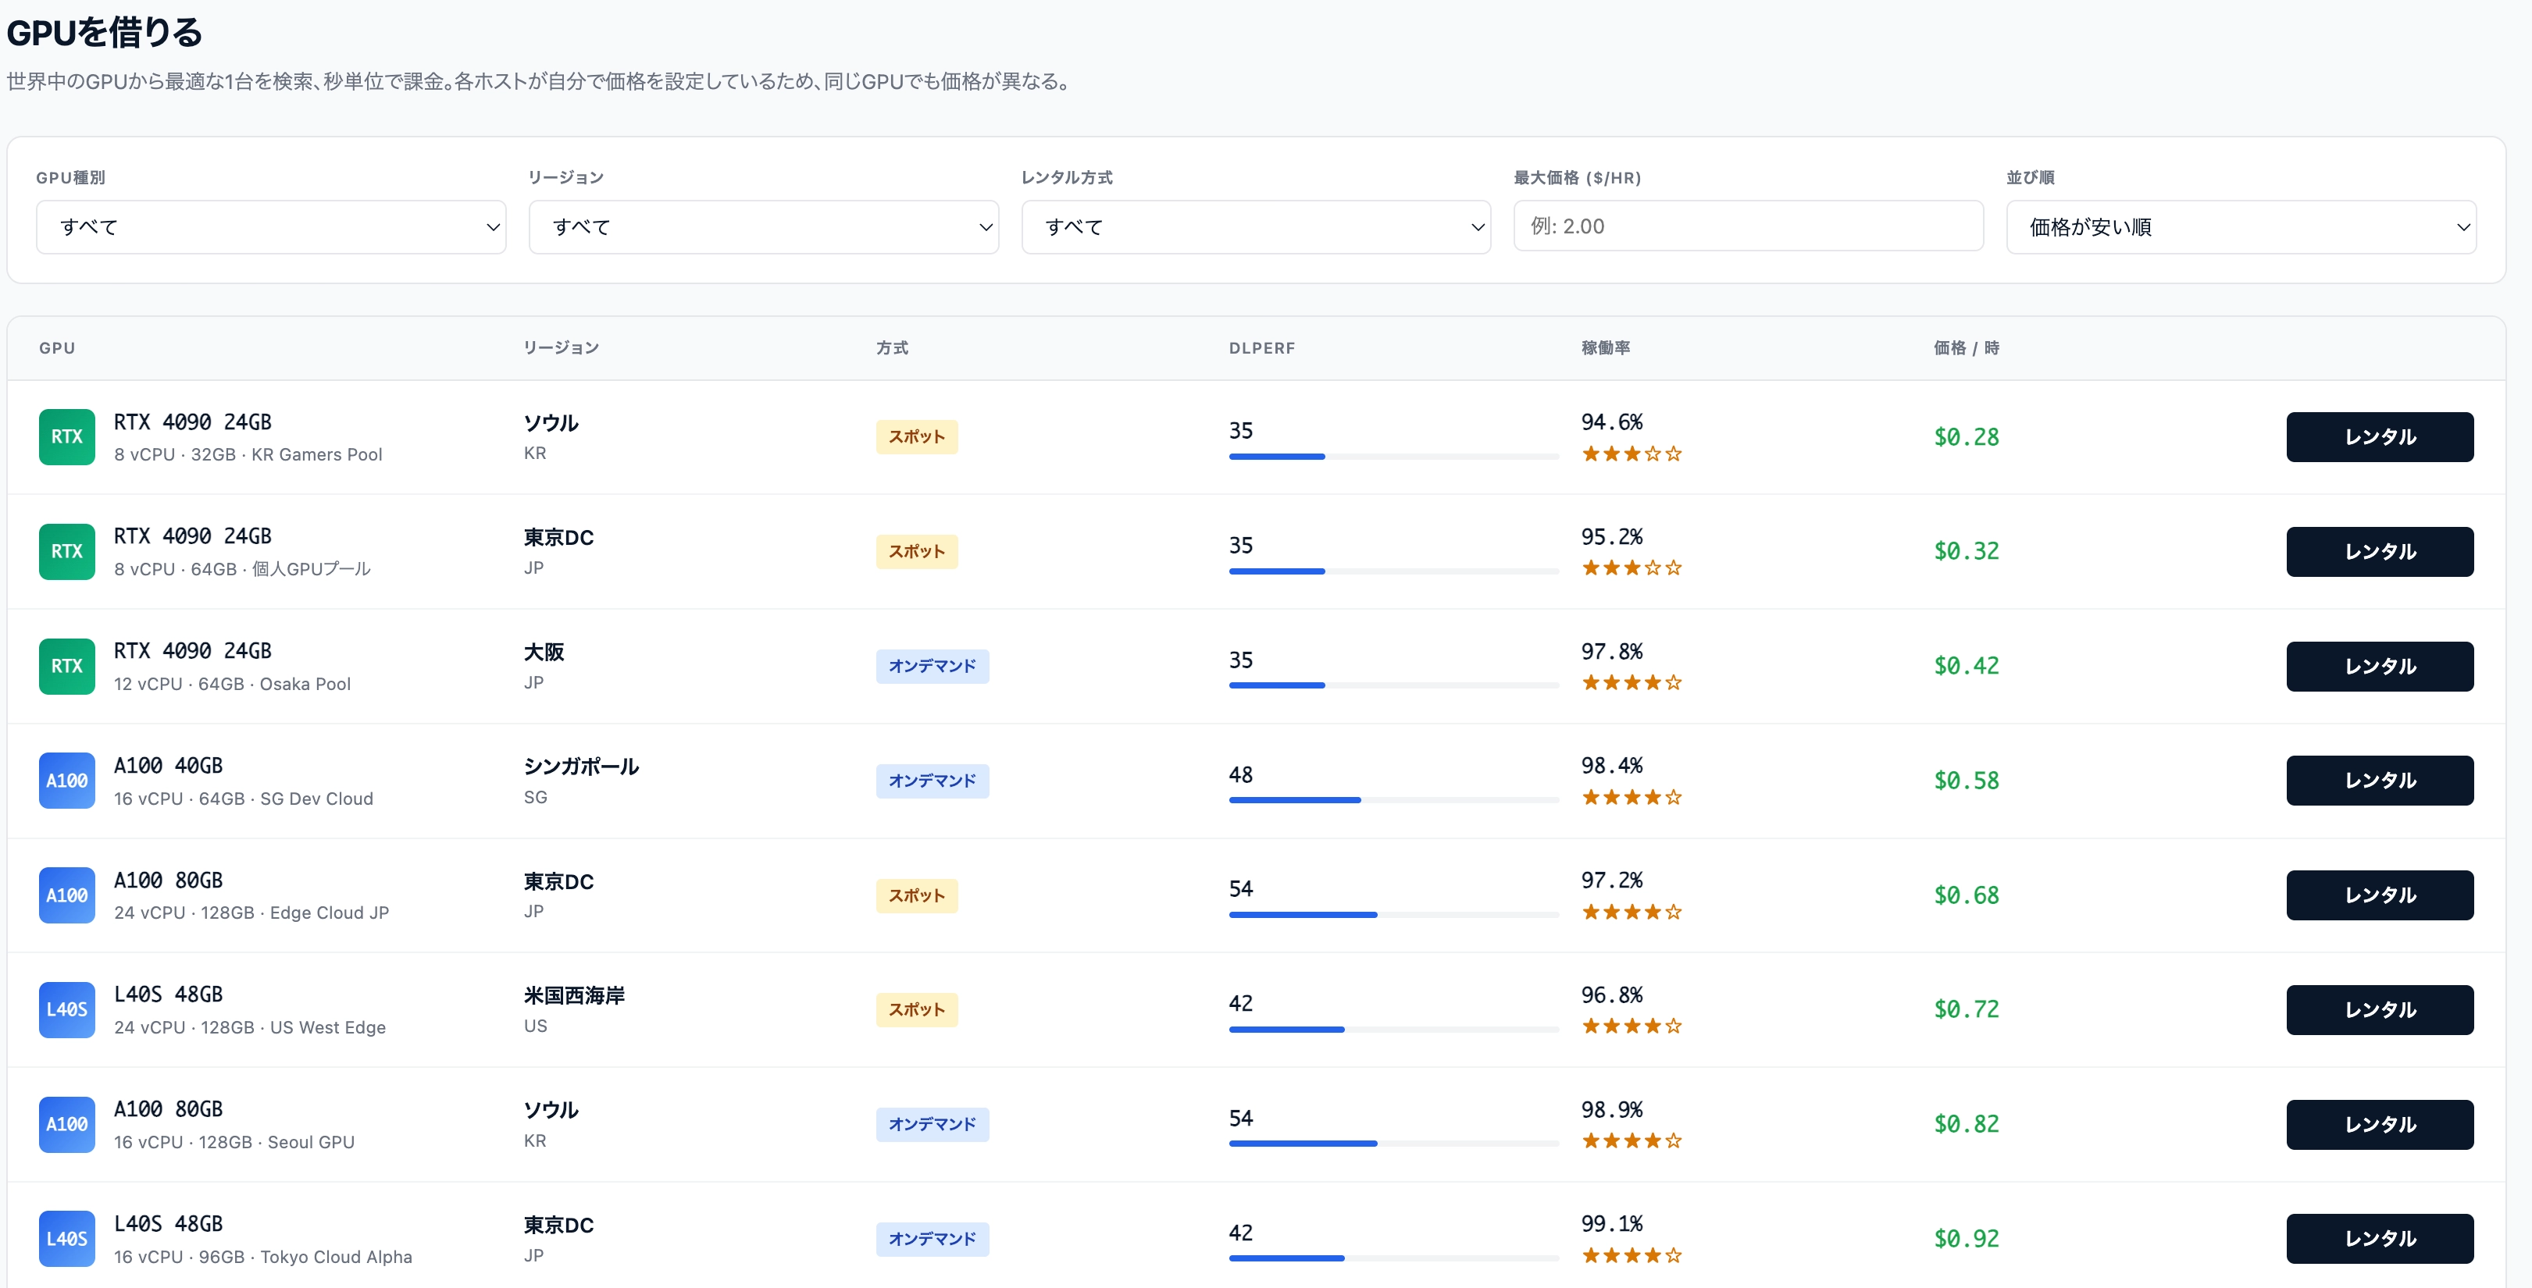The width and height of the screenshot is (2532, 1288).
Task: Click the RTX badge of the 個人GPUプール row
Action: click(67, 551)
